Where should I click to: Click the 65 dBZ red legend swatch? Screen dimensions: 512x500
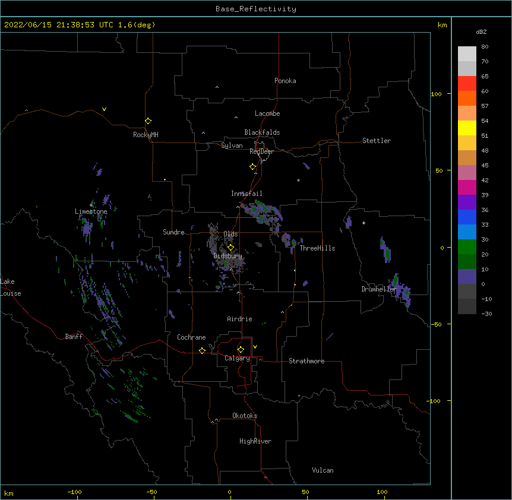[467, 83]
